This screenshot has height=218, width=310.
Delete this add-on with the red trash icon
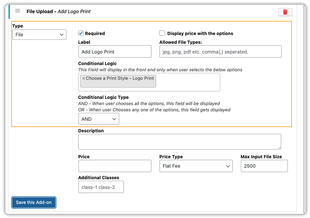click(x=285, y=12)
